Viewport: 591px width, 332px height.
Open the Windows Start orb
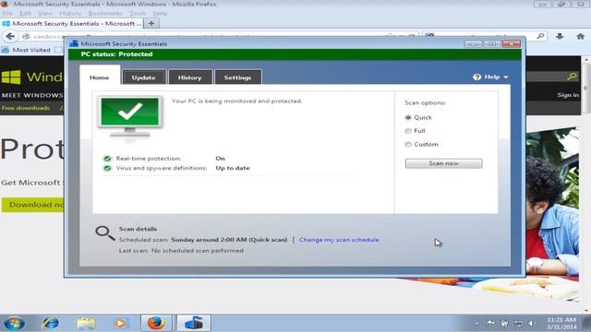point(15,323)
